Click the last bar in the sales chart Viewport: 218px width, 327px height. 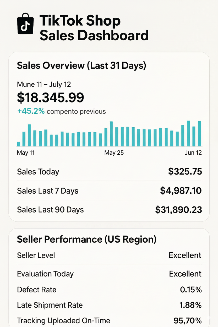(x=199, y=134)
